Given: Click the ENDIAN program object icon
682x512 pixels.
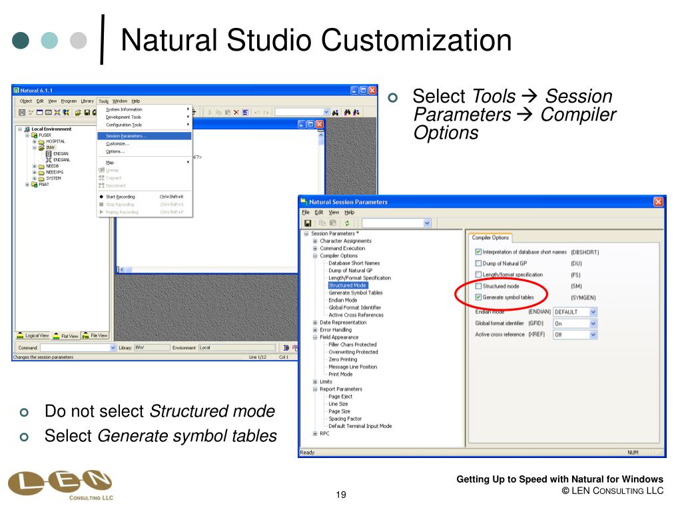Looking at the screenshot, I should pyautogui.click(x=49, y=154).
